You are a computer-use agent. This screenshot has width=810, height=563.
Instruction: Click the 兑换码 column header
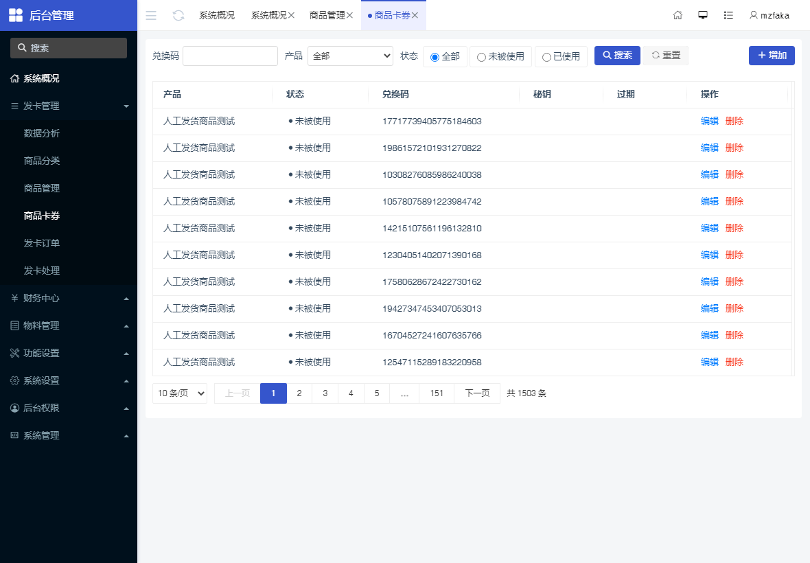[395, 95]
